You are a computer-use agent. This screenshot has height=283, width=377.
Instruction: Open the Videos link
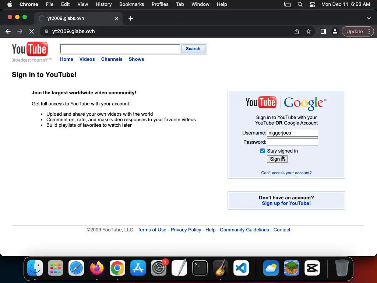click(x=87, y=59)
